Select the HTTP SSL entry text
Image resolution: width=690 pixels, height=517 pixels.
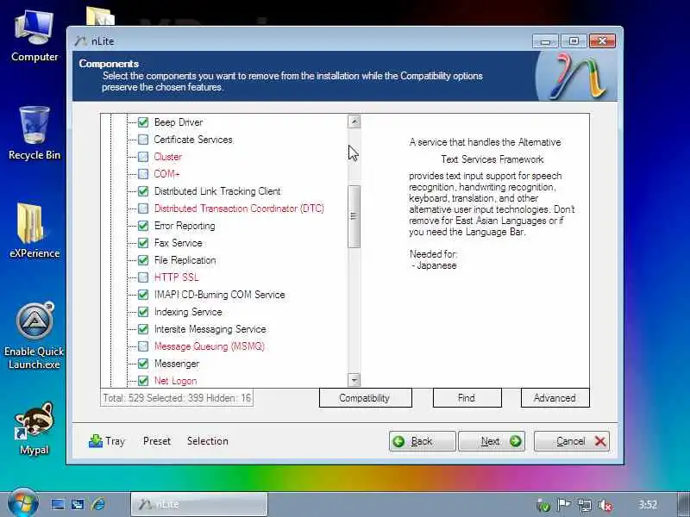(x=176, y=277)
